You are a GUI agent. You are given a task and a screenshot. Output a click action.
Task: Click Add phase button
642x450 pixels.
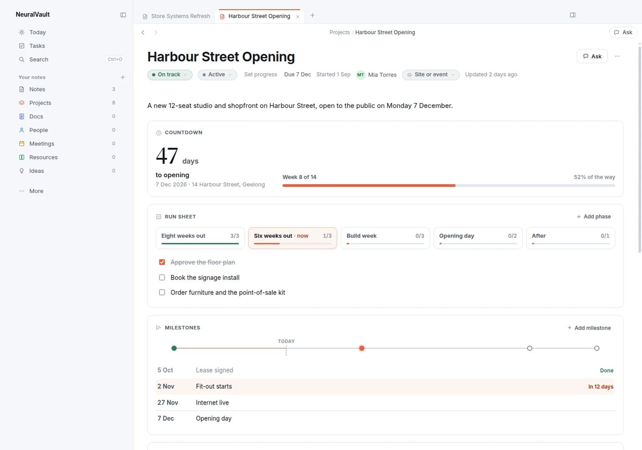coord(593,217)
